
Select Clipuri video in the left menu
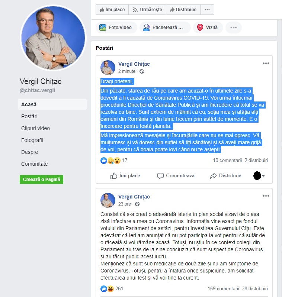point(35,128)
